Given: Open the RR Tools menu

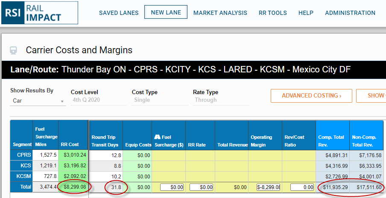Looking at the screenshot, I should [x=272, y=13].
